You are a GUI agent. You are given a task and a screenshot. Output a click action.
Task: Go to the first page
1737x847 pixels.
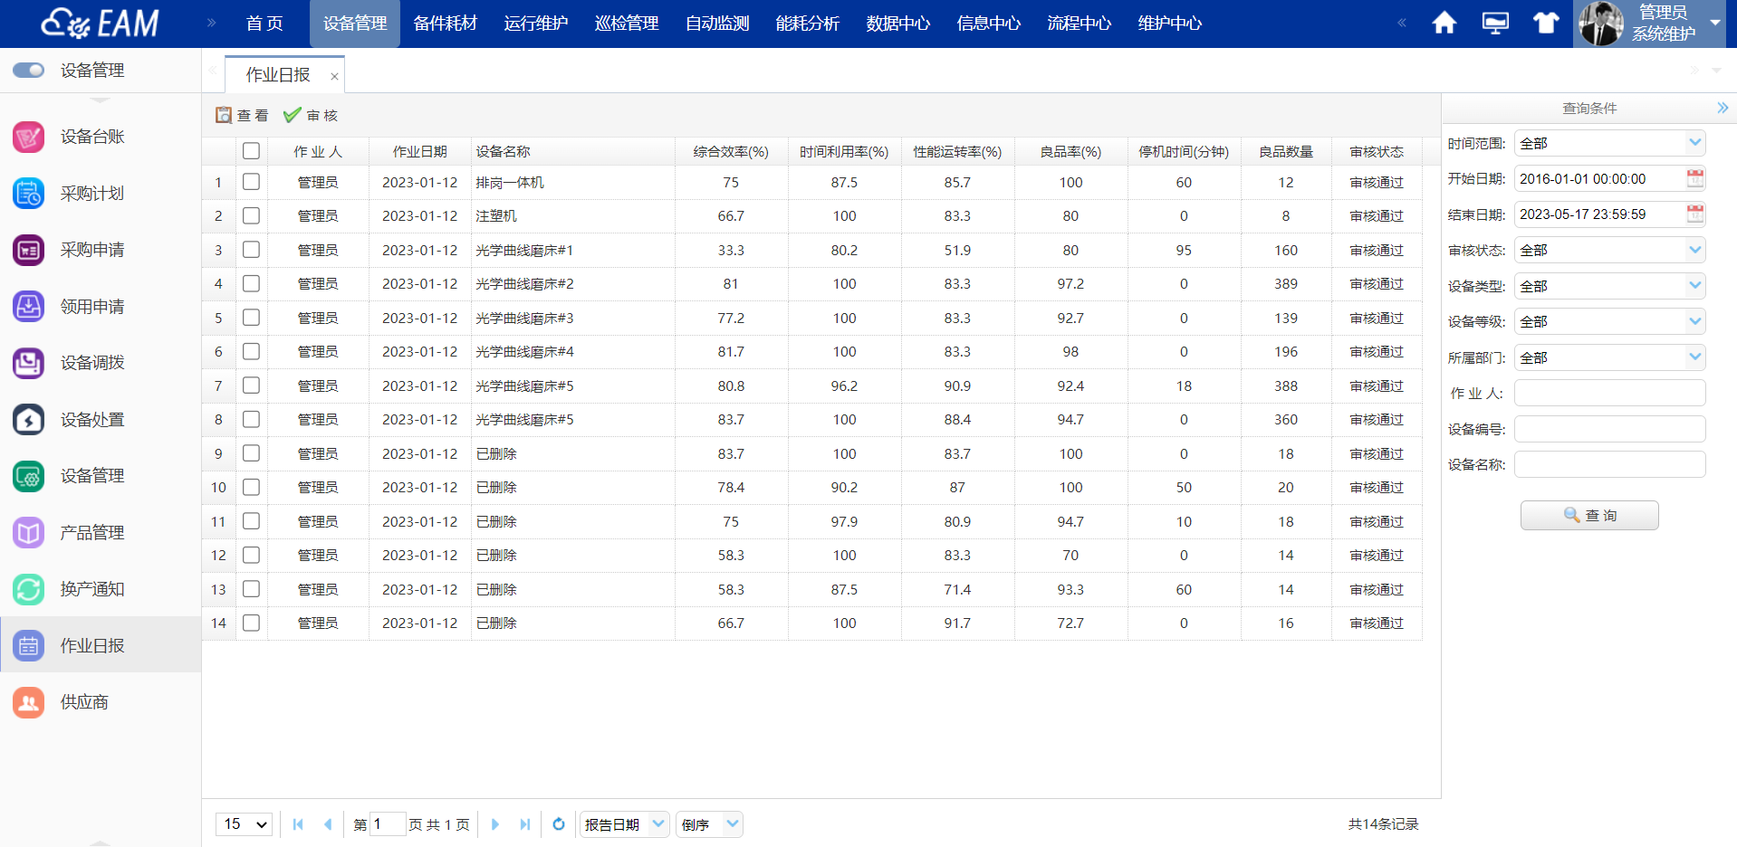[298, 824]
